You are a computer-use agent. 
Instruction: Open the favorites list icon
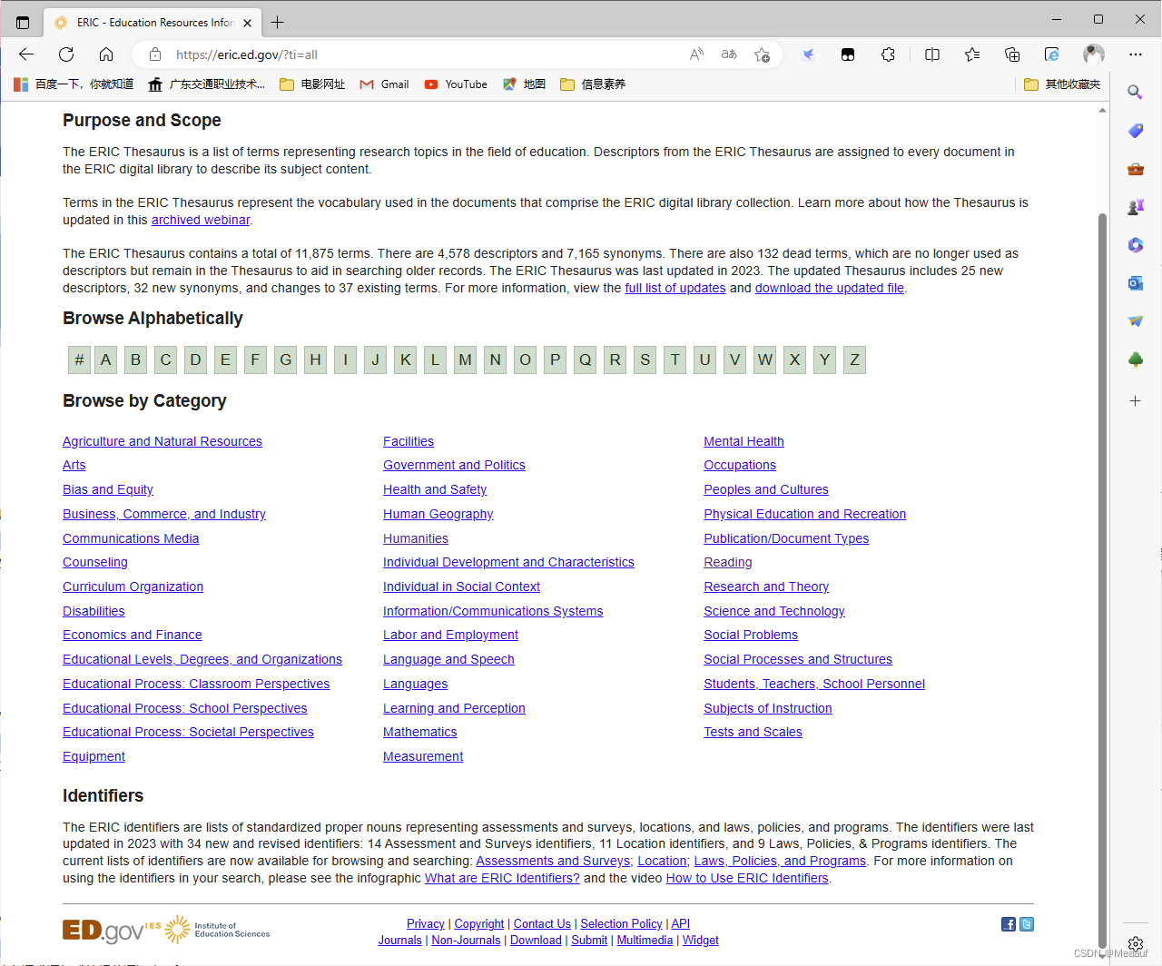pyautogui.click(x=972, y=54)
